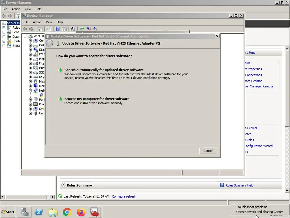Select Troubleshoot problems in tray popup
290x218 pixels.
(x=251, y=207)
